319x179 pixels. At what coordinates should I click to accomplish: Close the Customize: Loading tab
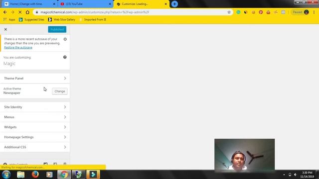coord(166,4)
